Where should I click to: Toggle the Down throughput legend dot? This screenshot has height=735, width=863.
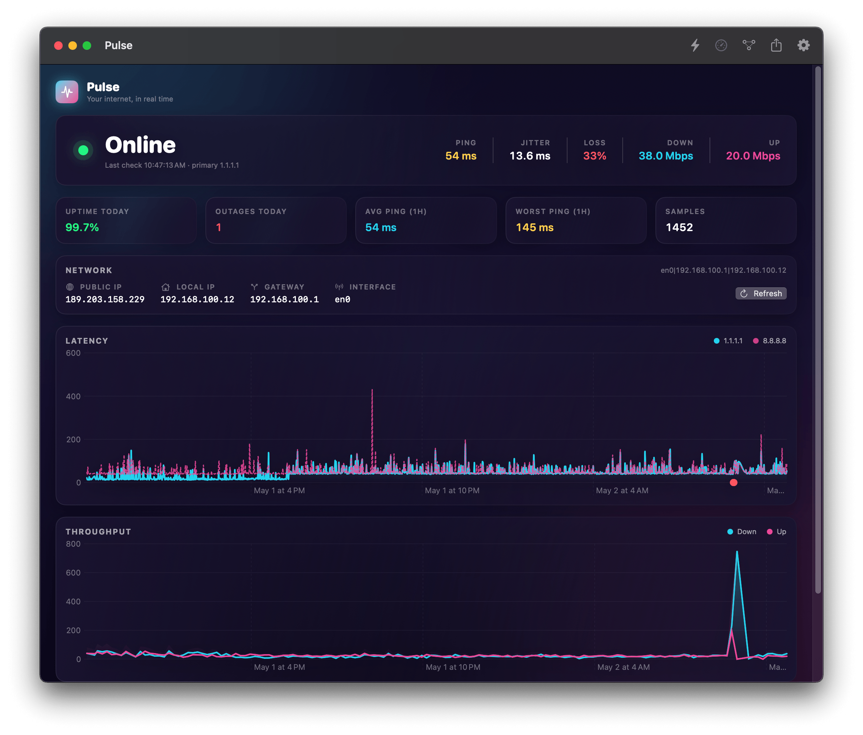[x=730, y=532]
